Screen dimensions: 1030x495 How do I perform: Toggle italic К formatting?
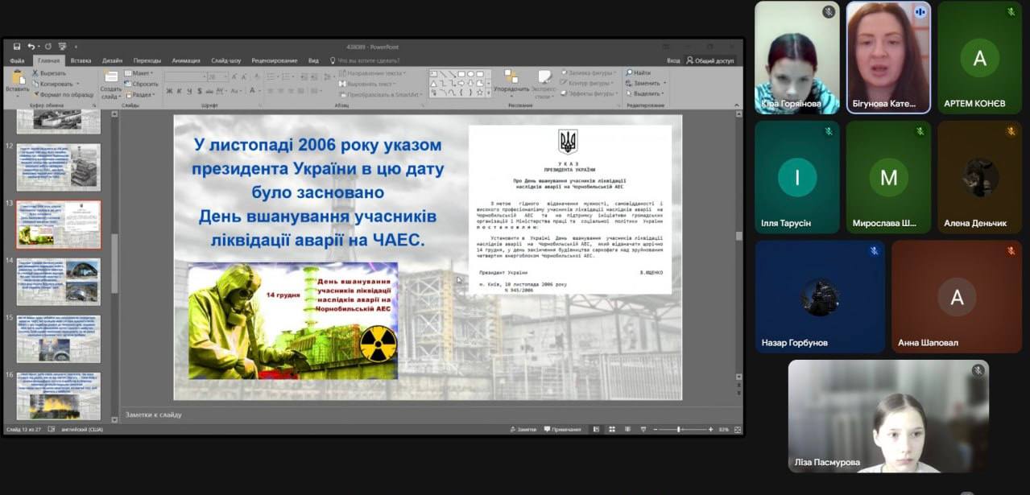[180, 91]
